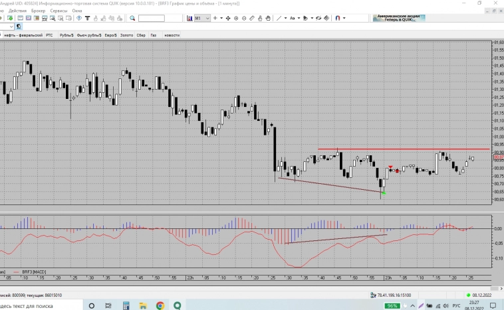Click the red horizontal resistance line
Viewport: 504px width, 310px height.
pos(399,149)
